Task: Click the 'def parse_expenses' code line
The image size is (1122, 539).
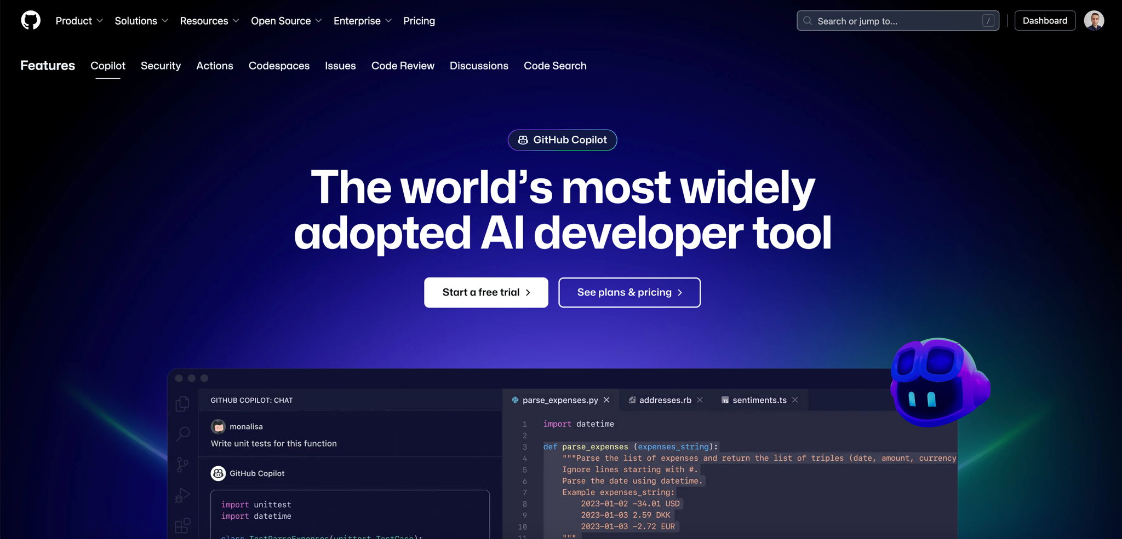Action: click(x=631, y=447)
